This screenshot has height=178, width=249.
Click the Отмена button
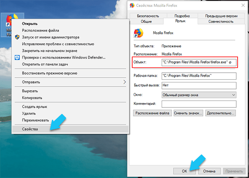tap(209, 171)
